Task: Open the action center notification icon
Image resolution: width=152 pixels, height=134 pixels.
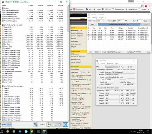Action: [148, 131]
